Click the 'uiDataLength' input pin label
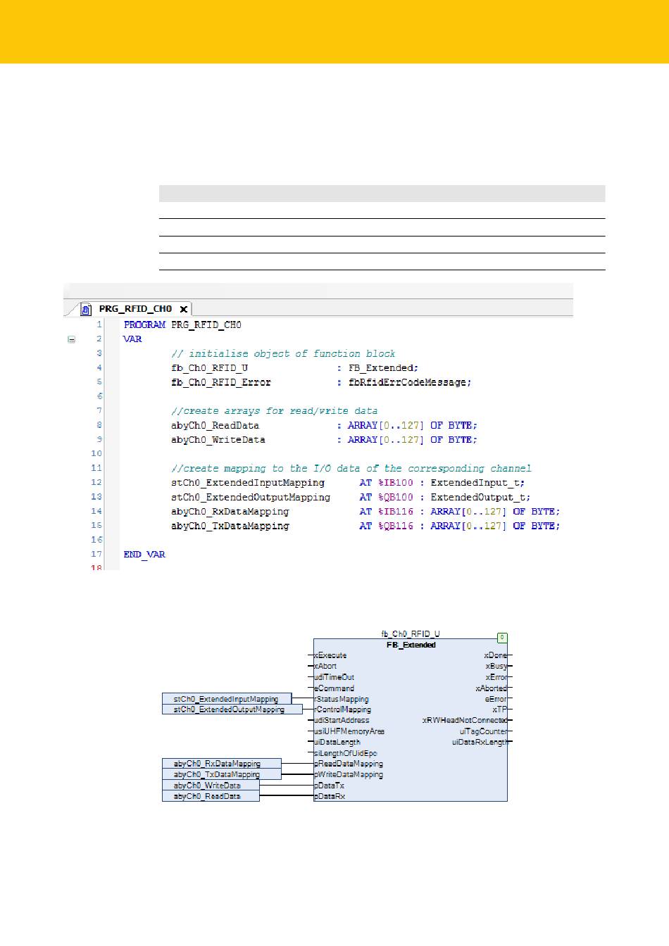 click(337, 742)
